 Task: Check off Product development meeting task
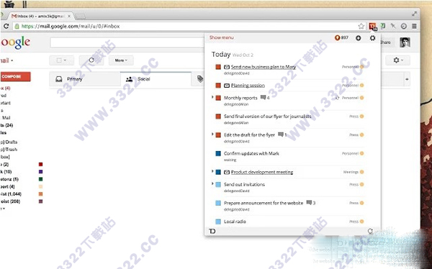(x=218, y=172)
